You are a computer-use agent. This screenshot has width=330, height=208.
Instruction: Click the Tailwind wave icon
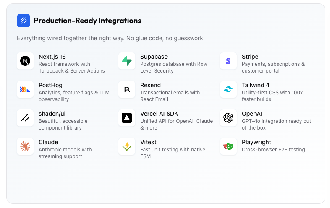tap(228, 89)
